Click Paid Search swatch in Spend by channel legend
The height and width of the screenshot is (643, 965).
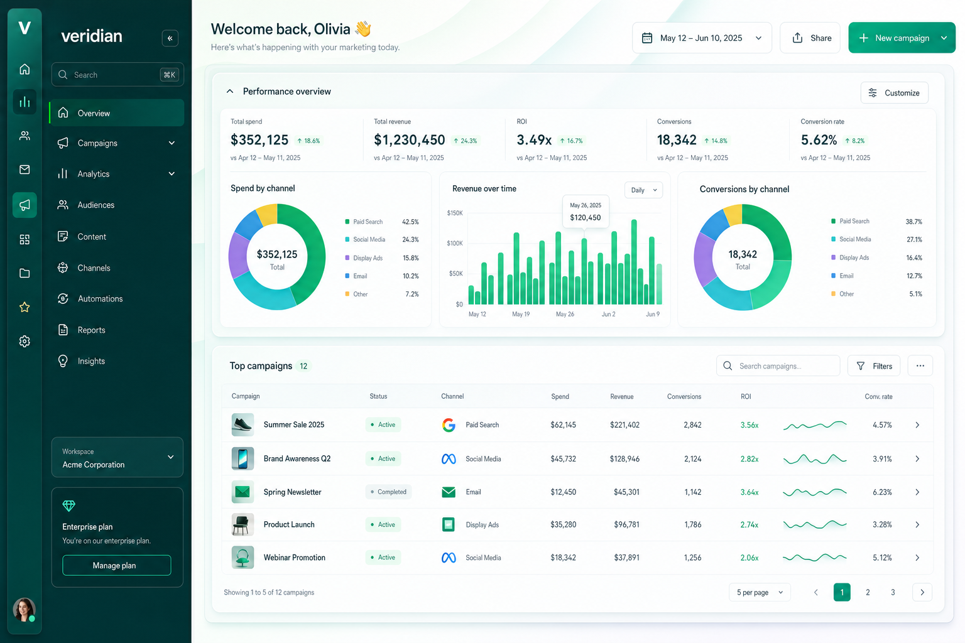(347, 222)
